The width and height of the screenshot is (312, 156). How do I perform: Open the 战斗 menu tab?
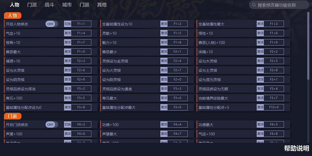pos(49,5)
